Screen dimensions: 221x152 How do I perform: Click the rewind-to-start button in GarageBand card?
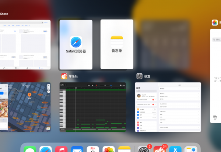tap(89, 85)
